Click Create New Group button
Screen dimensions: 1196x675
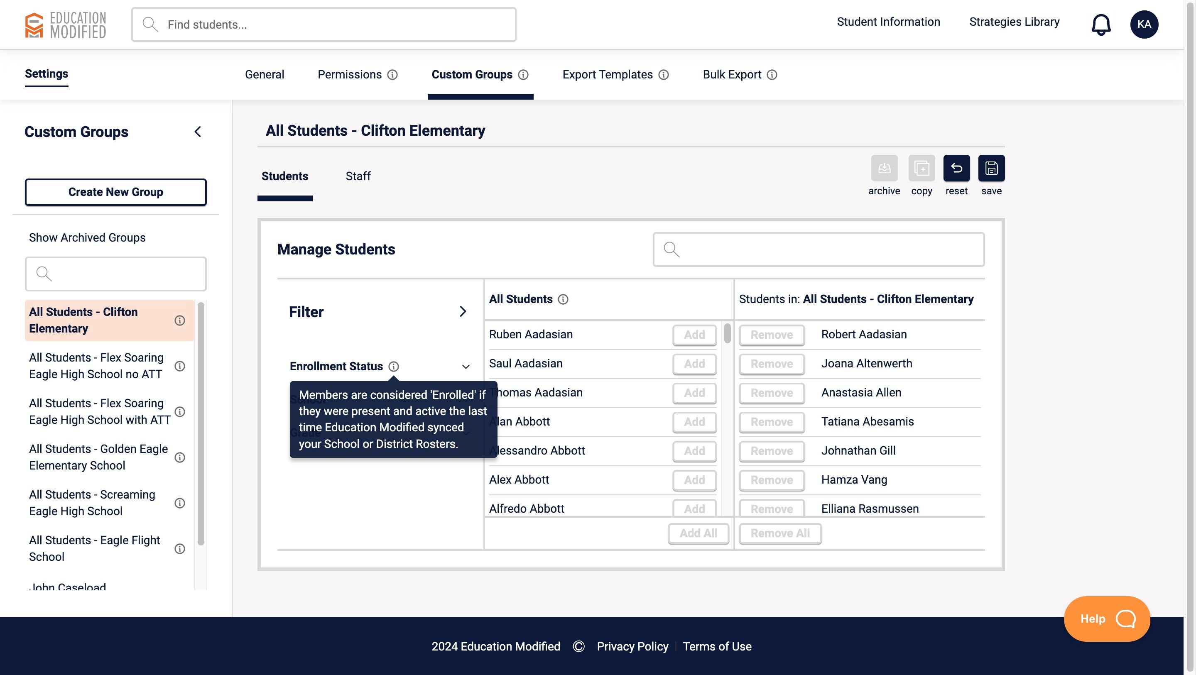(x=115, y=192)
